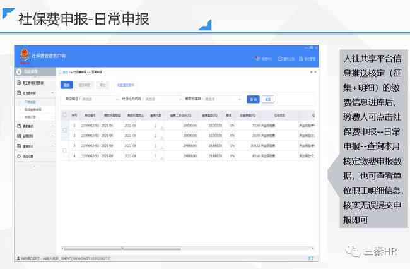Click the blue refresh button above the filters

[67, 85]
